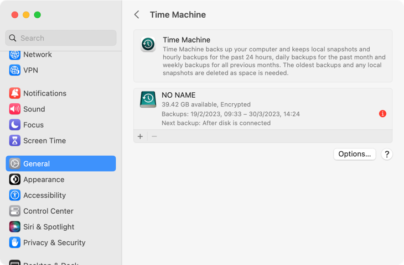Click the NO NAME backup disk icon
404x265 pixels.
click(148, 99)
